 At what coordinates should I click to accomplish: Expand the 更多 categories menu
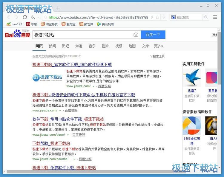159,46
